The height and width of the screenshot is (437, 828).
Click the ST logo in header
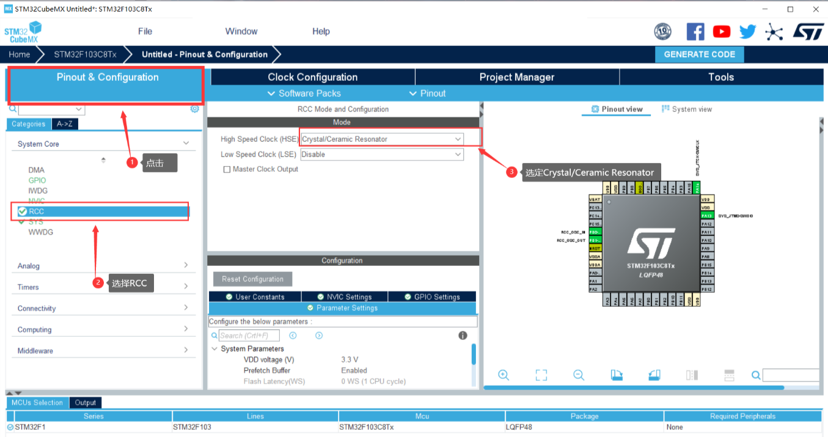click(808, 31)
